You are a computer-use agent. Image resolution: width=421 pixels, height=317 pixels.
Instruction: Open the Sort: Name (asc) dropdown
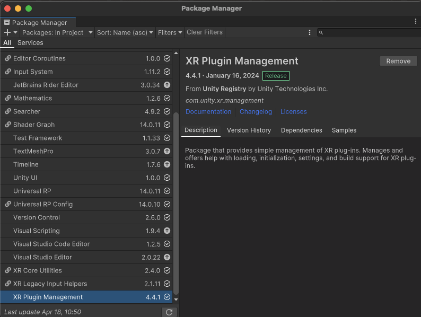point(125,32)
